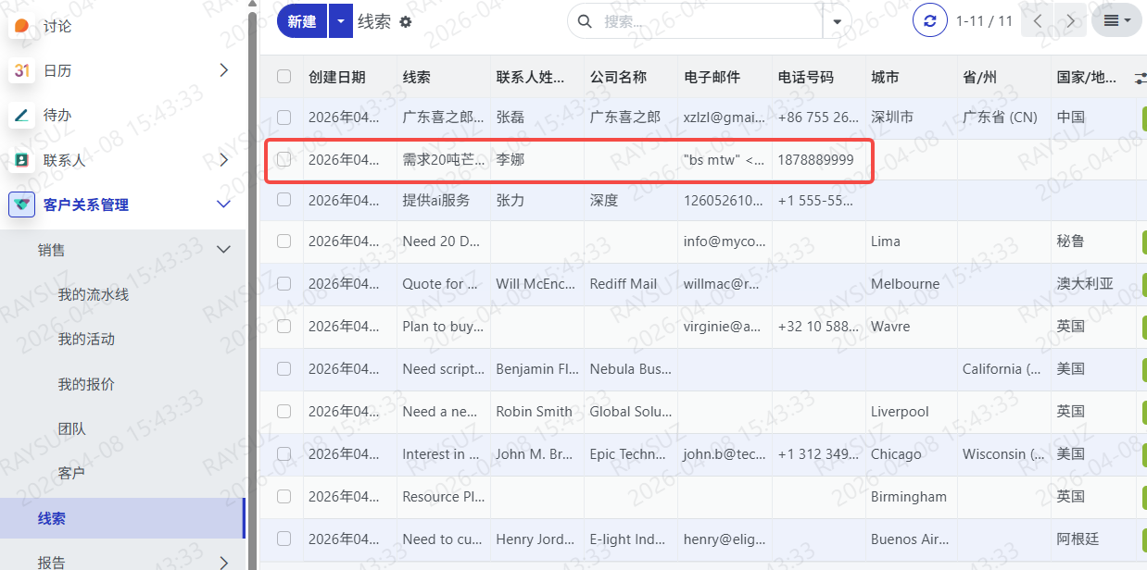
Task: Click the 新建 button
Action: click(302, 20)
